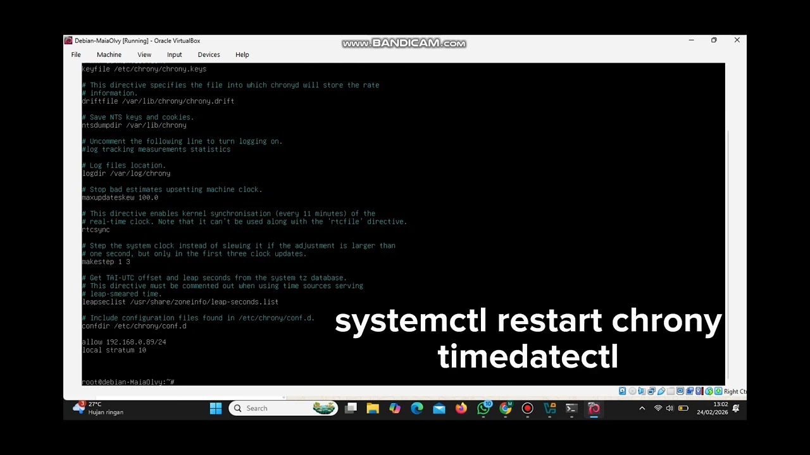
Task: Open the notification bell icon
Action: [x=736, y=408]
